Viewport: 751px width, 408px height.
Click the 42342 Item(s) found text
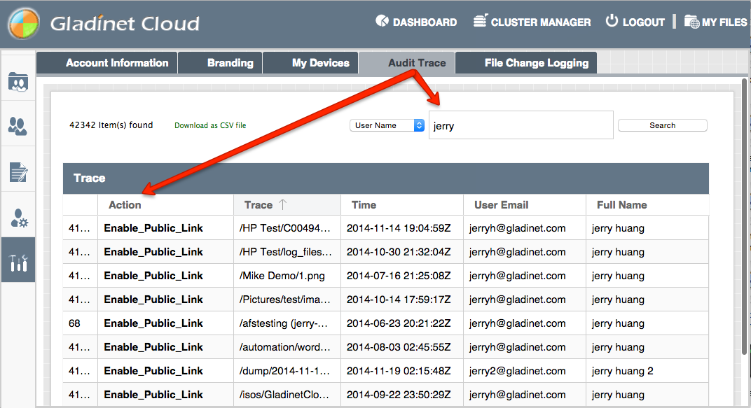coord(111,125)
